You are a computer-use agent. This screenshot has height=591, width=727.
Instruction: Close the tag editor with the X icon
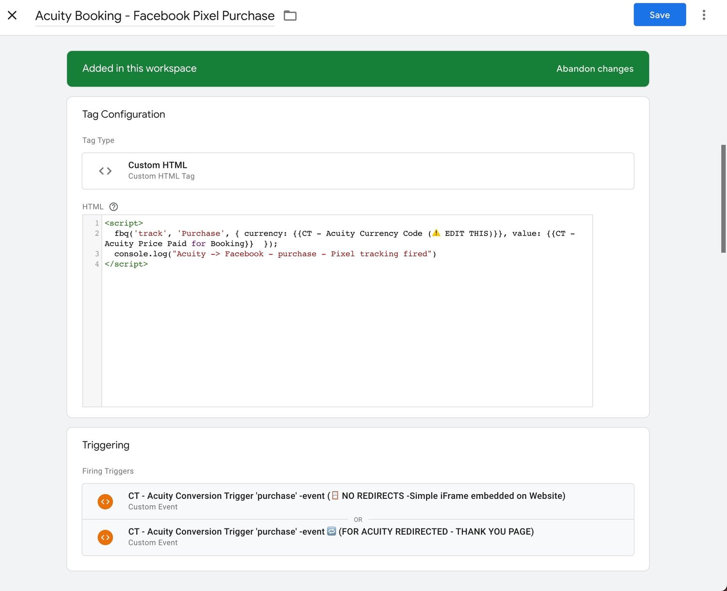coord(13,16)
